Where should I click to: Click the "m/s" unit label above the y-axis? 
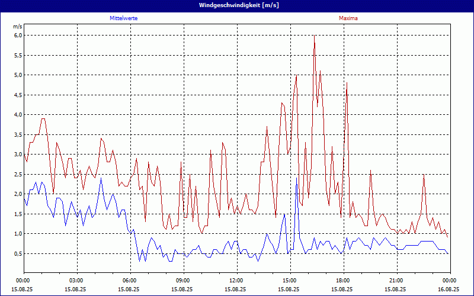point(17,27)
